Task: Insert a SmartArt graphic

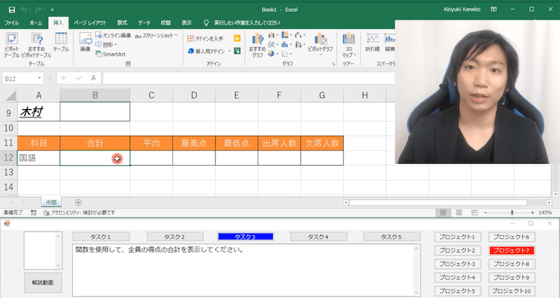Action: click(x=111, y=55)
